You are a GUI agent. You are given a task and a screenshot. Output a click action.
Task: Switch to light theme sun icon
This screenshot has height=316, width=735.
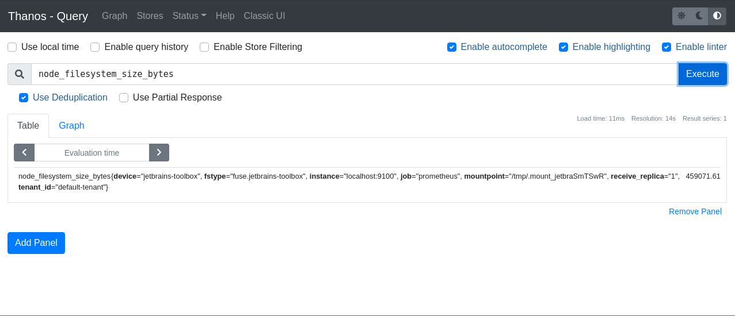coord(681,16)
